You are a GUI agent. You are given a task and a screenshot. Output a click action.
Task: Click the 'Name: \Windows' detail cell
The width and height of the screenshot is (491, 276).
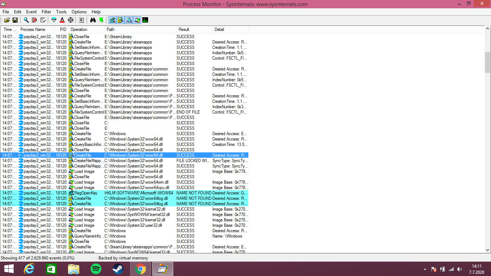227,236
